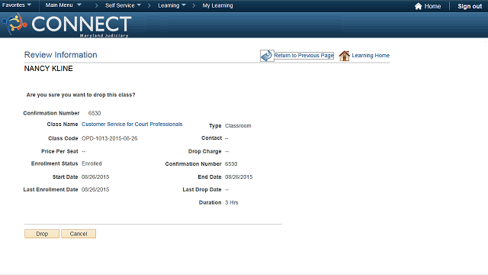This screenshot has width=488, height=275.
Task: Select the Start Date value 08/26/2015
Action: click(x=95, y=177)
